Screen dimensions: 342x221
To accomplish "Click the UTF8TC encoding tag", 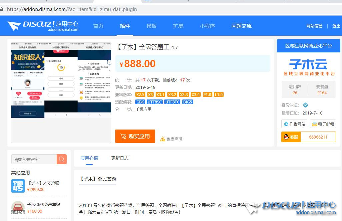I will point(173,102).
